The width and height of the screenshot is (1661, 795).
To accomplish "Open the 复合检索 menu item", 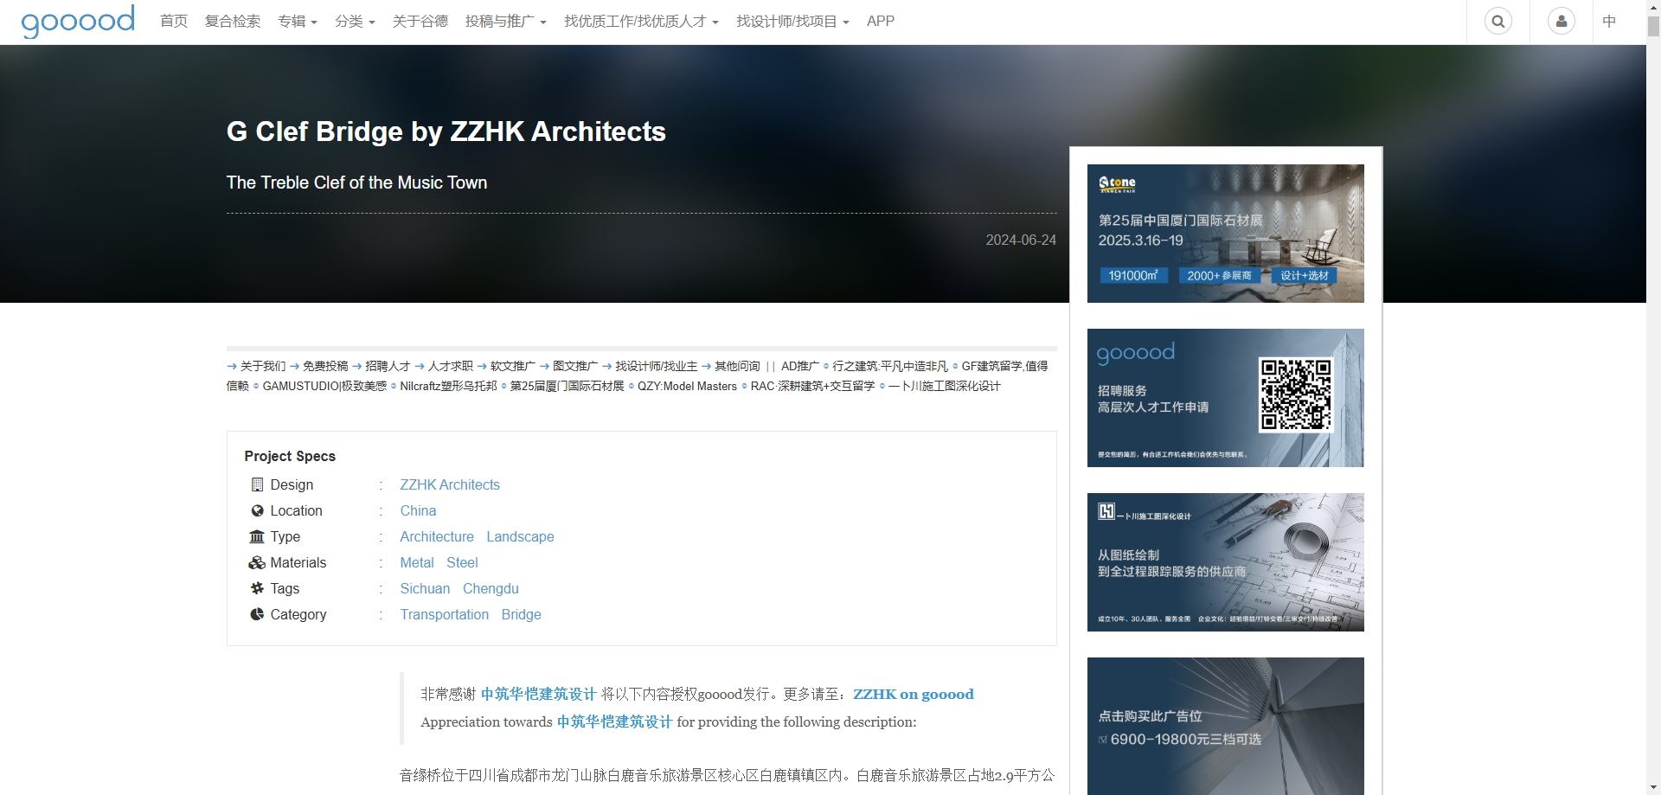I will [x=232, y=21].
